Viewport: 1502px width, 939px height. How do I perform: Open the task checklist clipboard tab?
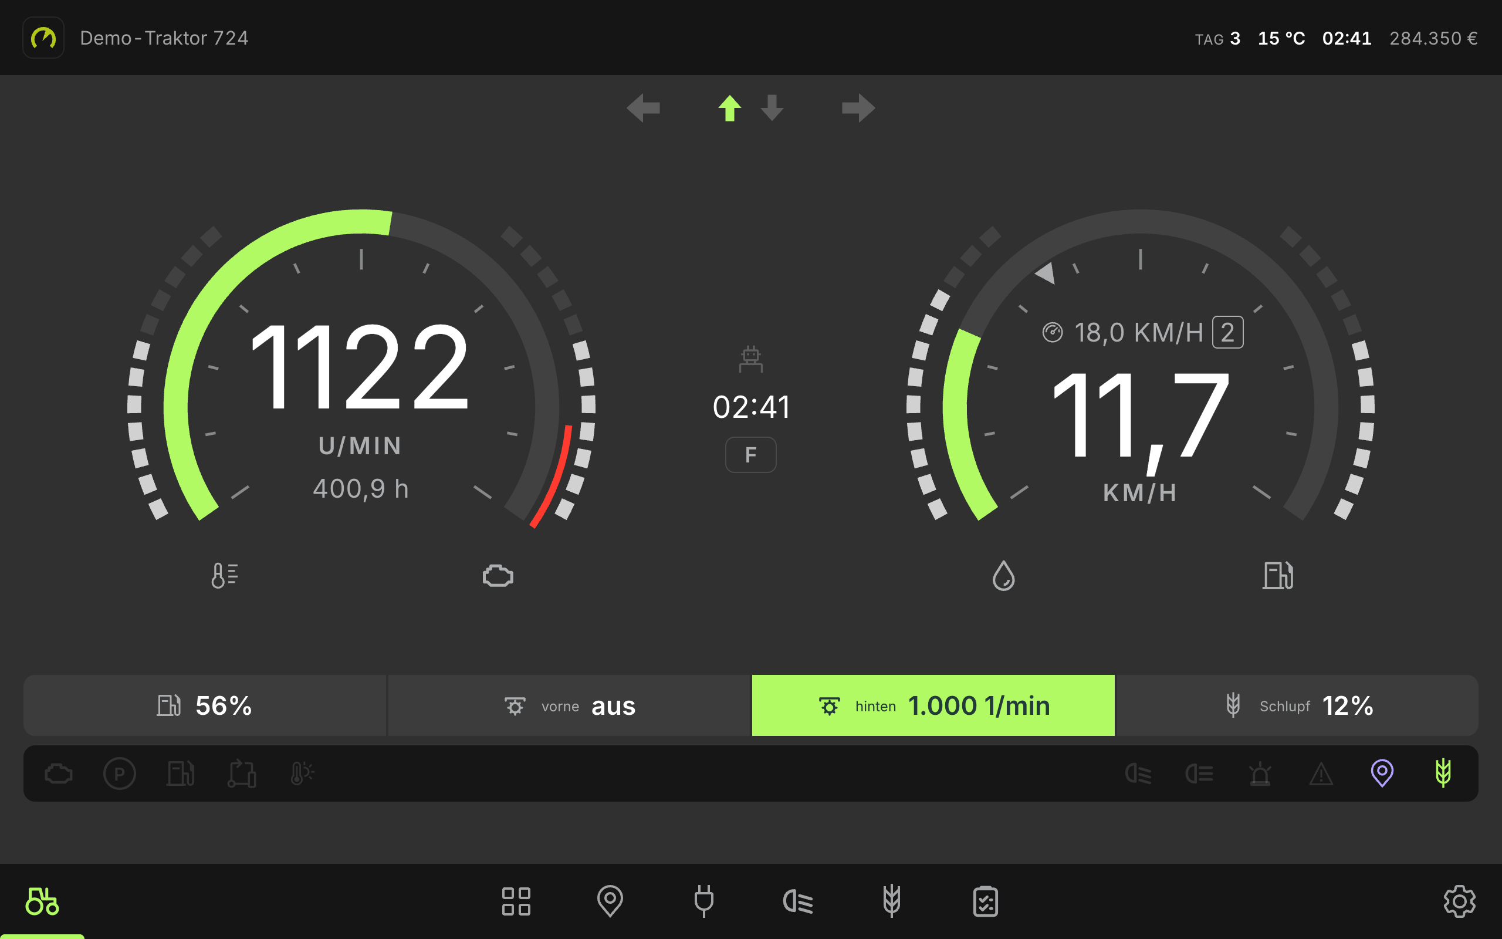(x=986, y=901)
